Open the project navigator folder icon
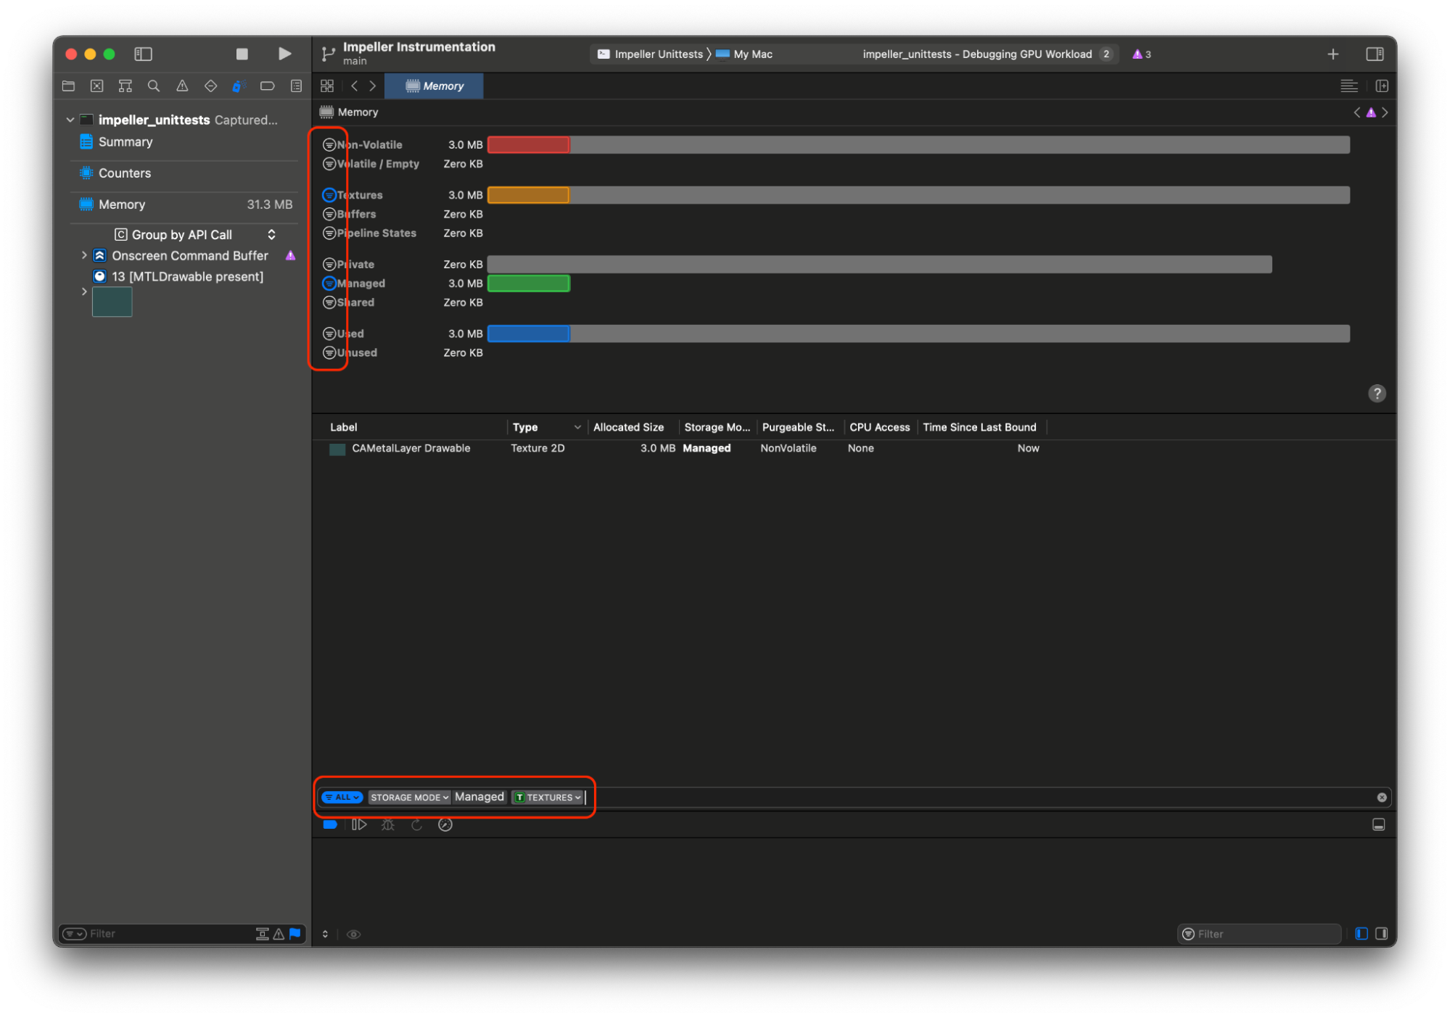Screen dimensions: 1450x1018 click(69, 86)
